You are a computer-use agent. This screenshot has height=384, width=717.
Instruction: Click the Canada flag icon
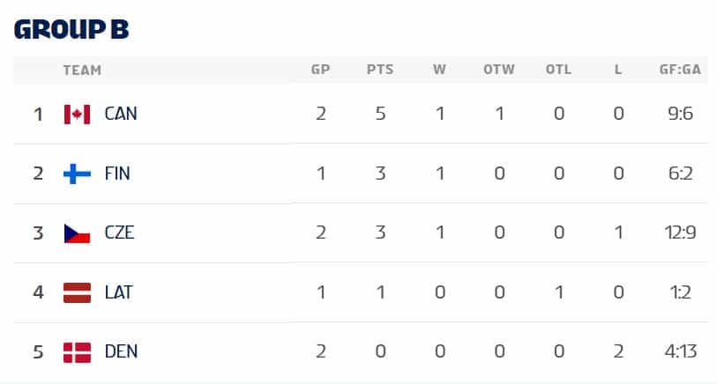click(78, 114)
